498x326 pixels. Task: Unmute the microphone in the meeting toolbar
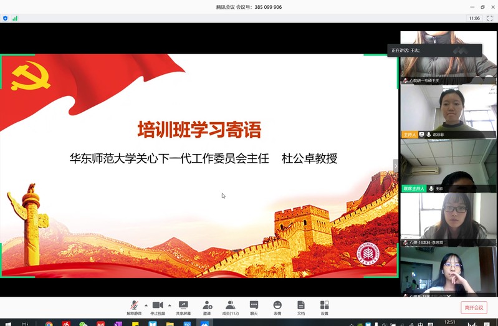tap(134, 305)
